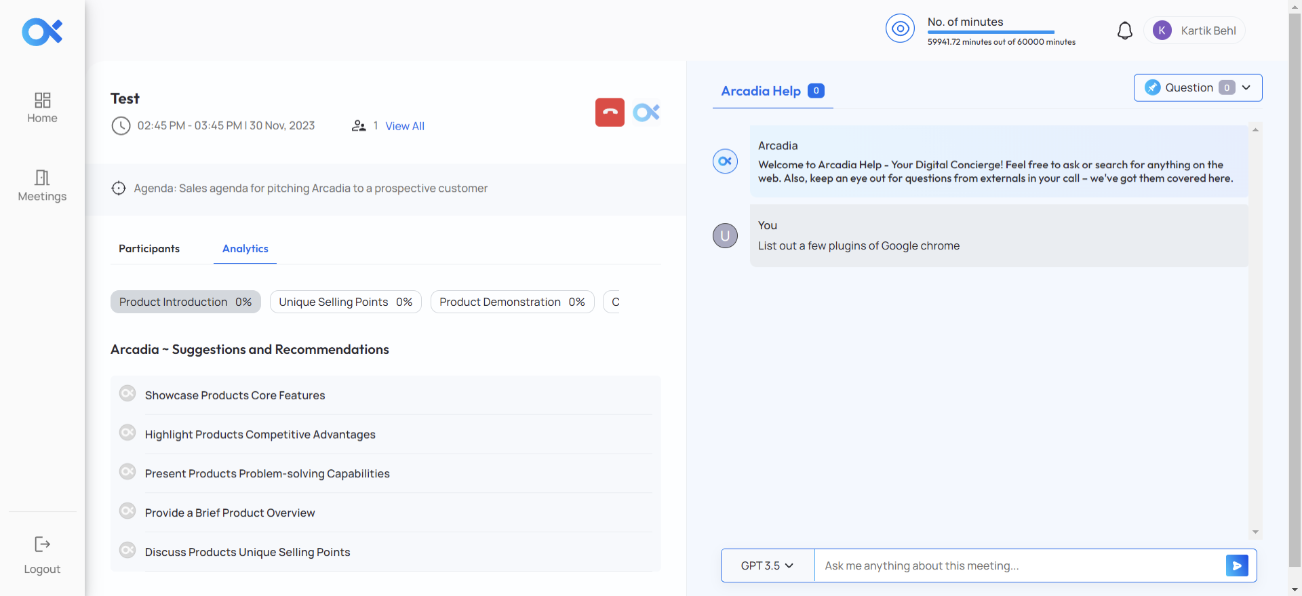Image resolution: width=1302 pixels, height=596 pixels.
Task: Click Arcadia Suggestions and Recommendations heading
Action: coord(250,350)
